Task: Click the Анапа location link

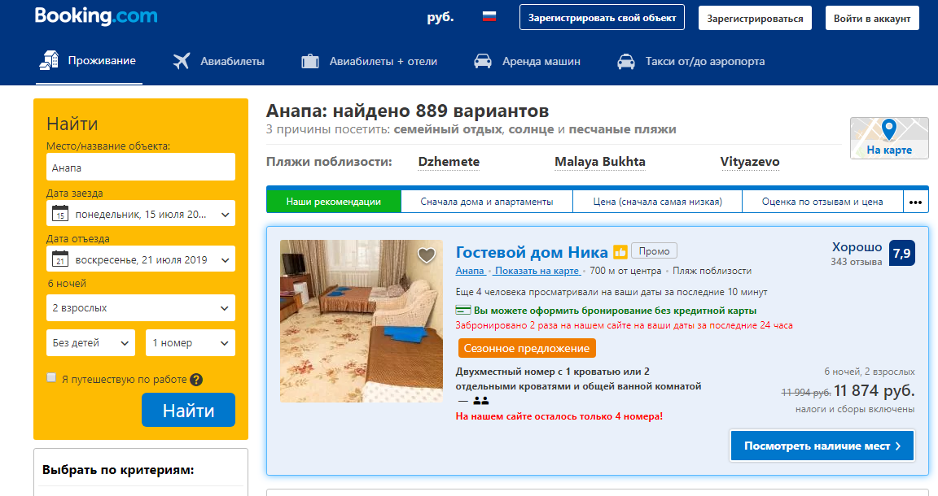Action: tap(470, 271)
